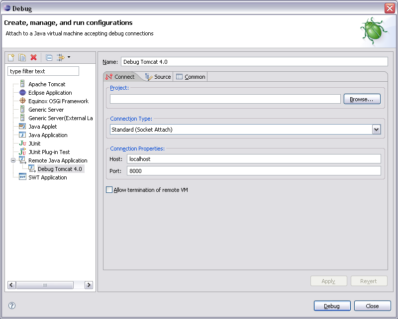Viewport: 398px width, 319px height.
Task: Switch to the Source tab
Action: [158, 77]
